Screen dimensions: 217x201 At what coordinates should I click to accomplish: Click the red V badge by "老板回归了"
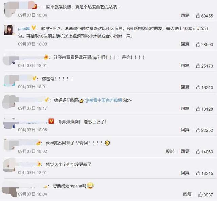point(51,121)
